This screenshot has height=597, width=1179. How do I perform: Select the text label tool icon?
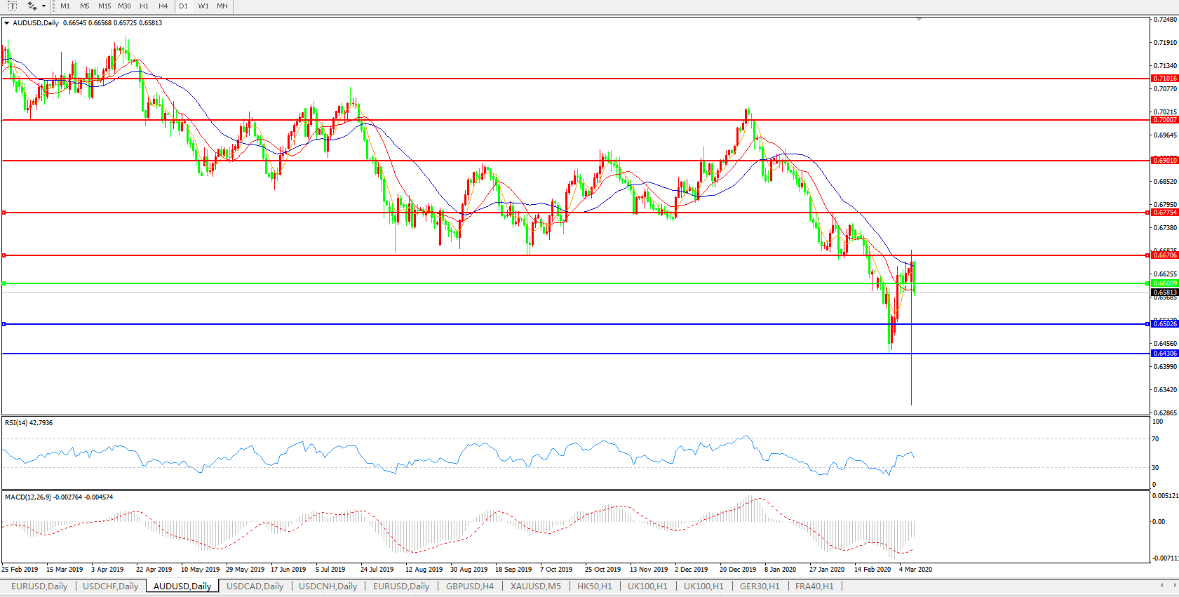12,6
